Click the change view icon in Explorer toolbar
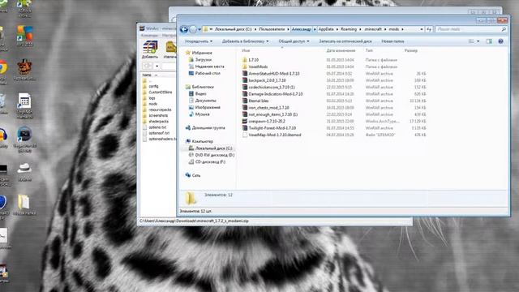This screenshot has width=519, height=292. [471, 41]
